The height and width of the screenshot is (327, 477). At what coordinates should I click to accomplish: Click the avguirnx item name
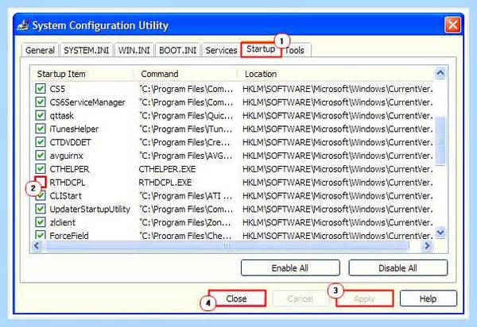(66, 156)
